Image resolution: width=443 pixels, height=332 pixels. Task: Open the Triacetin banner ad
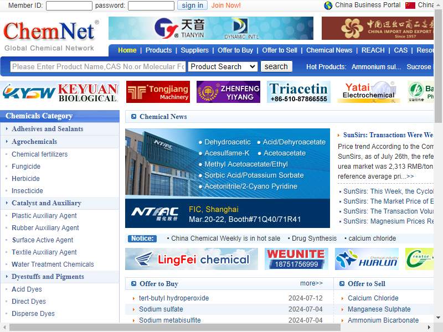pyautogui.click(x=298, y=92)
